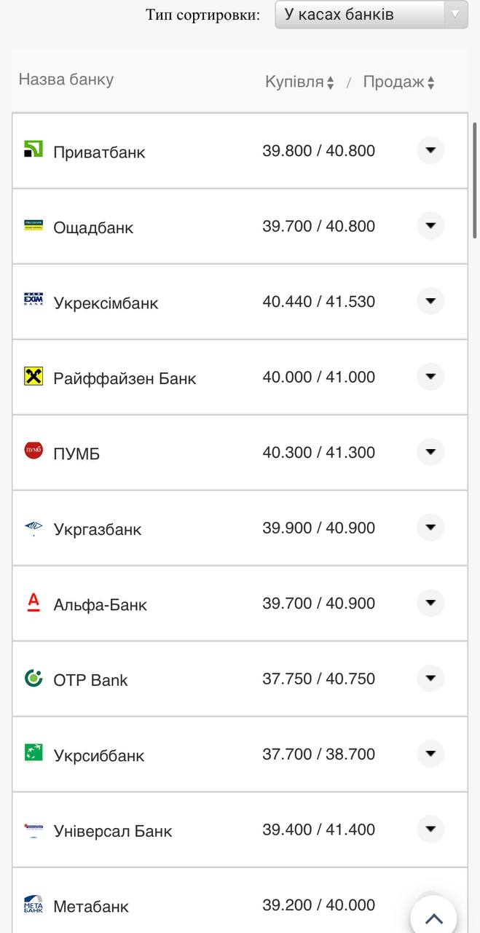Click the OTP Bank green logo
Screen dimensions: 480x933
[x=34, y=678]
